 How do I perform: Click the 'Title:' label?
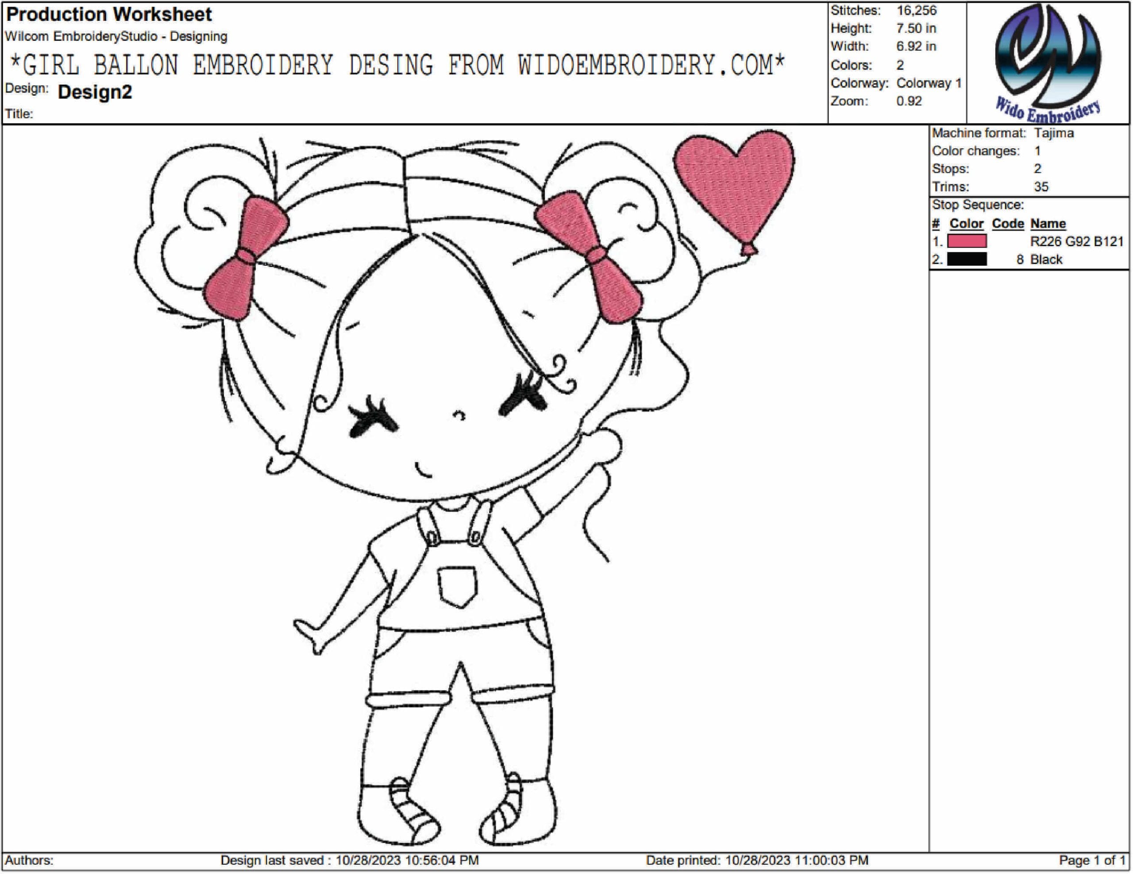(x=19, y=114)
